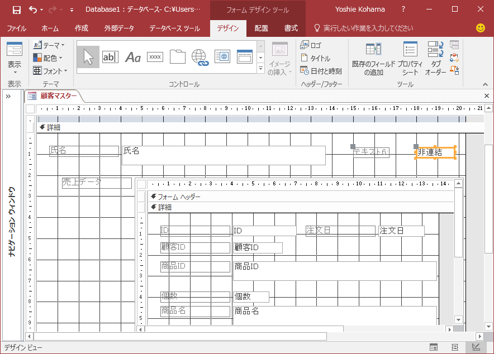Select the Text Box control tool

tap(110, 57)
